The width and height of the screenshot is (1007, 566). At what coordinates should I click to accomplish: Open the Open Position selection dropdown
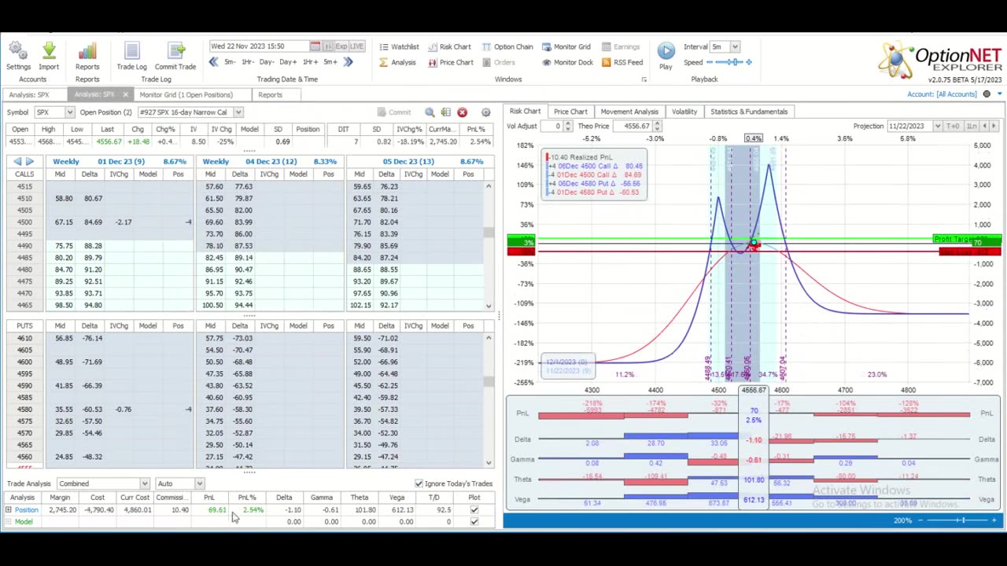coord(238,112)
